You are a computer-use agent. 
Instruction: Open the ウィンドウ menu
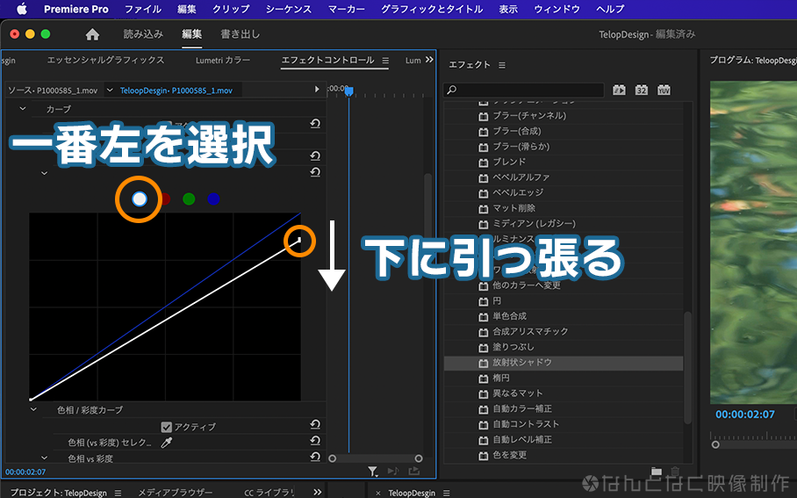tap(557, 9)
